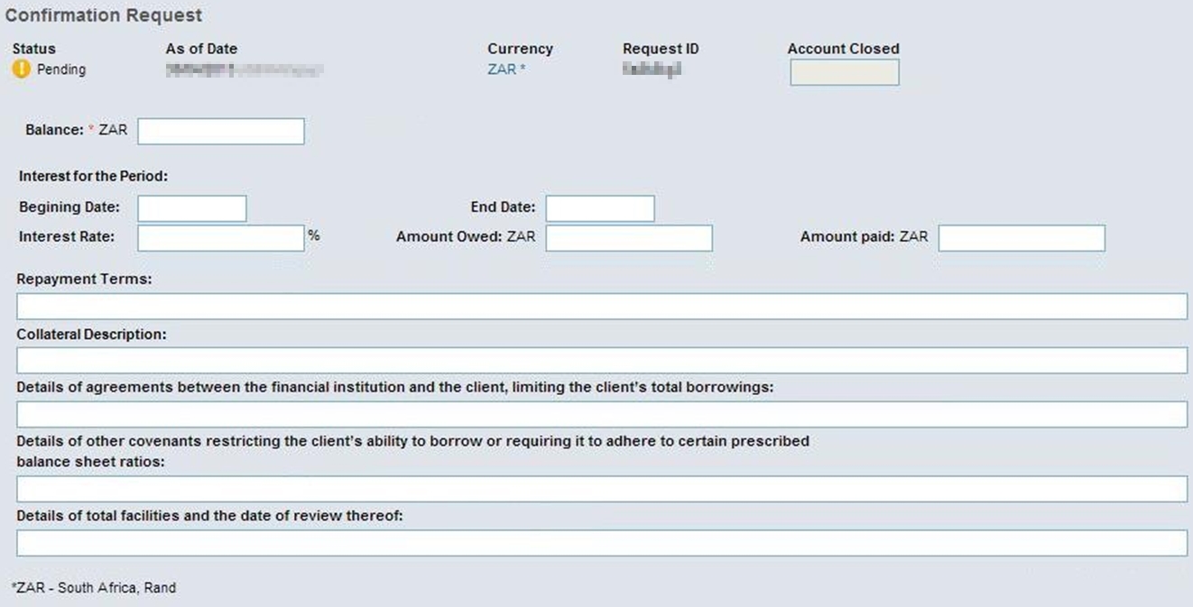Image resolution: width=1193 pixels, height=607 pixels.
Task: Focus the Begining Date field
Action: click(x=192, y=208)
